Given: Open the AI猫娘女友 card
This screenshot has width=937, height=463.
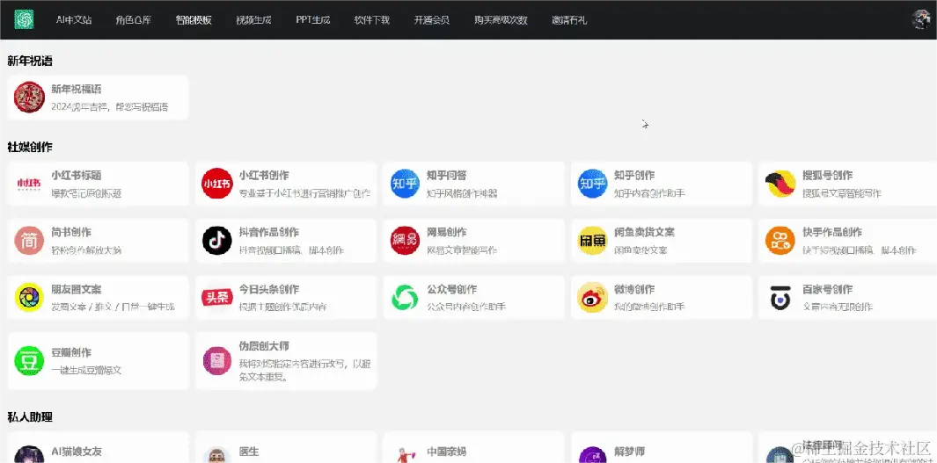Looking at the screenshot, I should pyautogui.click(x=98, y=447).
